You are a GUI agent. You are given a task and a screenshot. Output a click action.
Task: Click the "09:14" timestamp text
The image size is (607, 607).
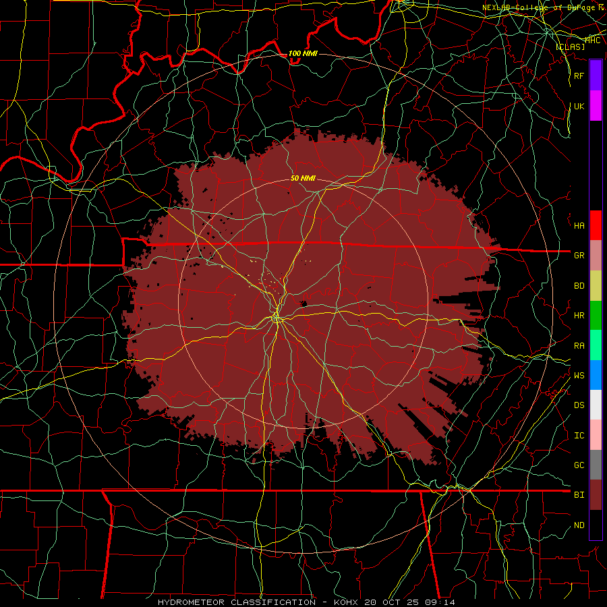(x=442, y=602)
